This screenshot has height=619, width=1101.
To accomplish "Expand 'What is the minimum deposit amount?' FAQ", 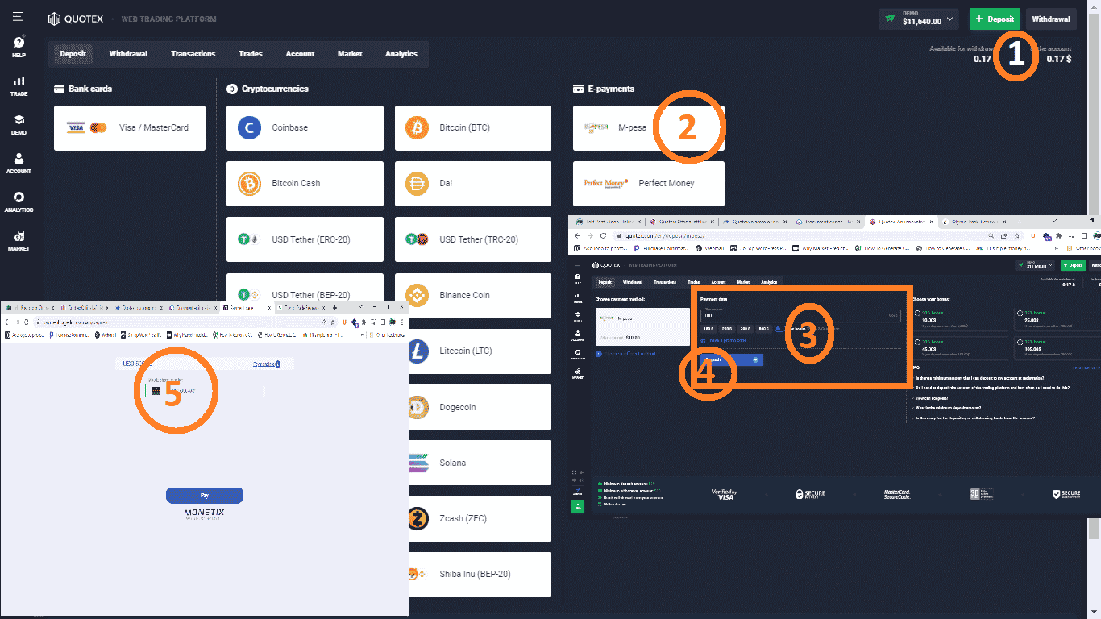I will point(945,408).
